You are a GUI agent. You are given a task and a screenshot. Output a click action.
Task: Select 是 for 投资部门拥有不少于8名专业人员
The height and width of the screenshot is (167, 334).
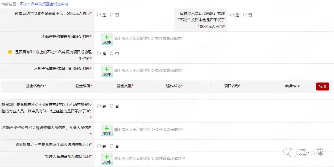point(98,106)
